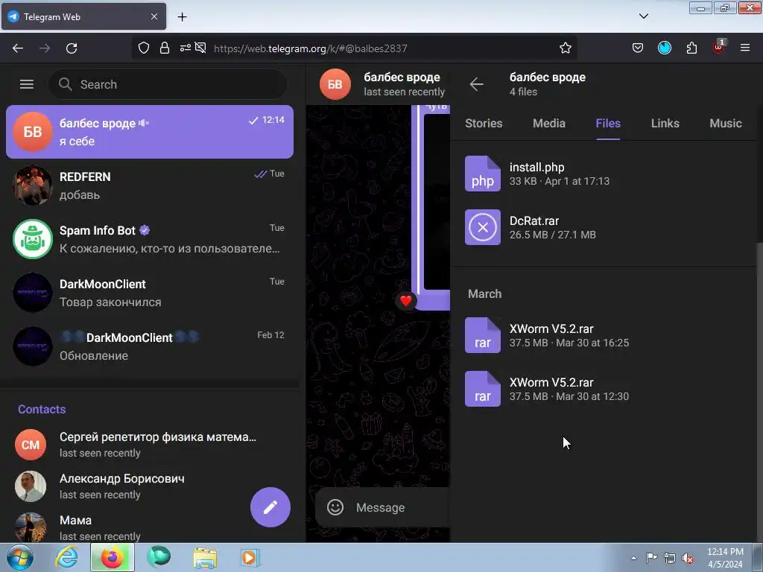Click Firefox taskbar button
Image resolution: width=763 pixels, height=572 pixels.
point(112,557)
